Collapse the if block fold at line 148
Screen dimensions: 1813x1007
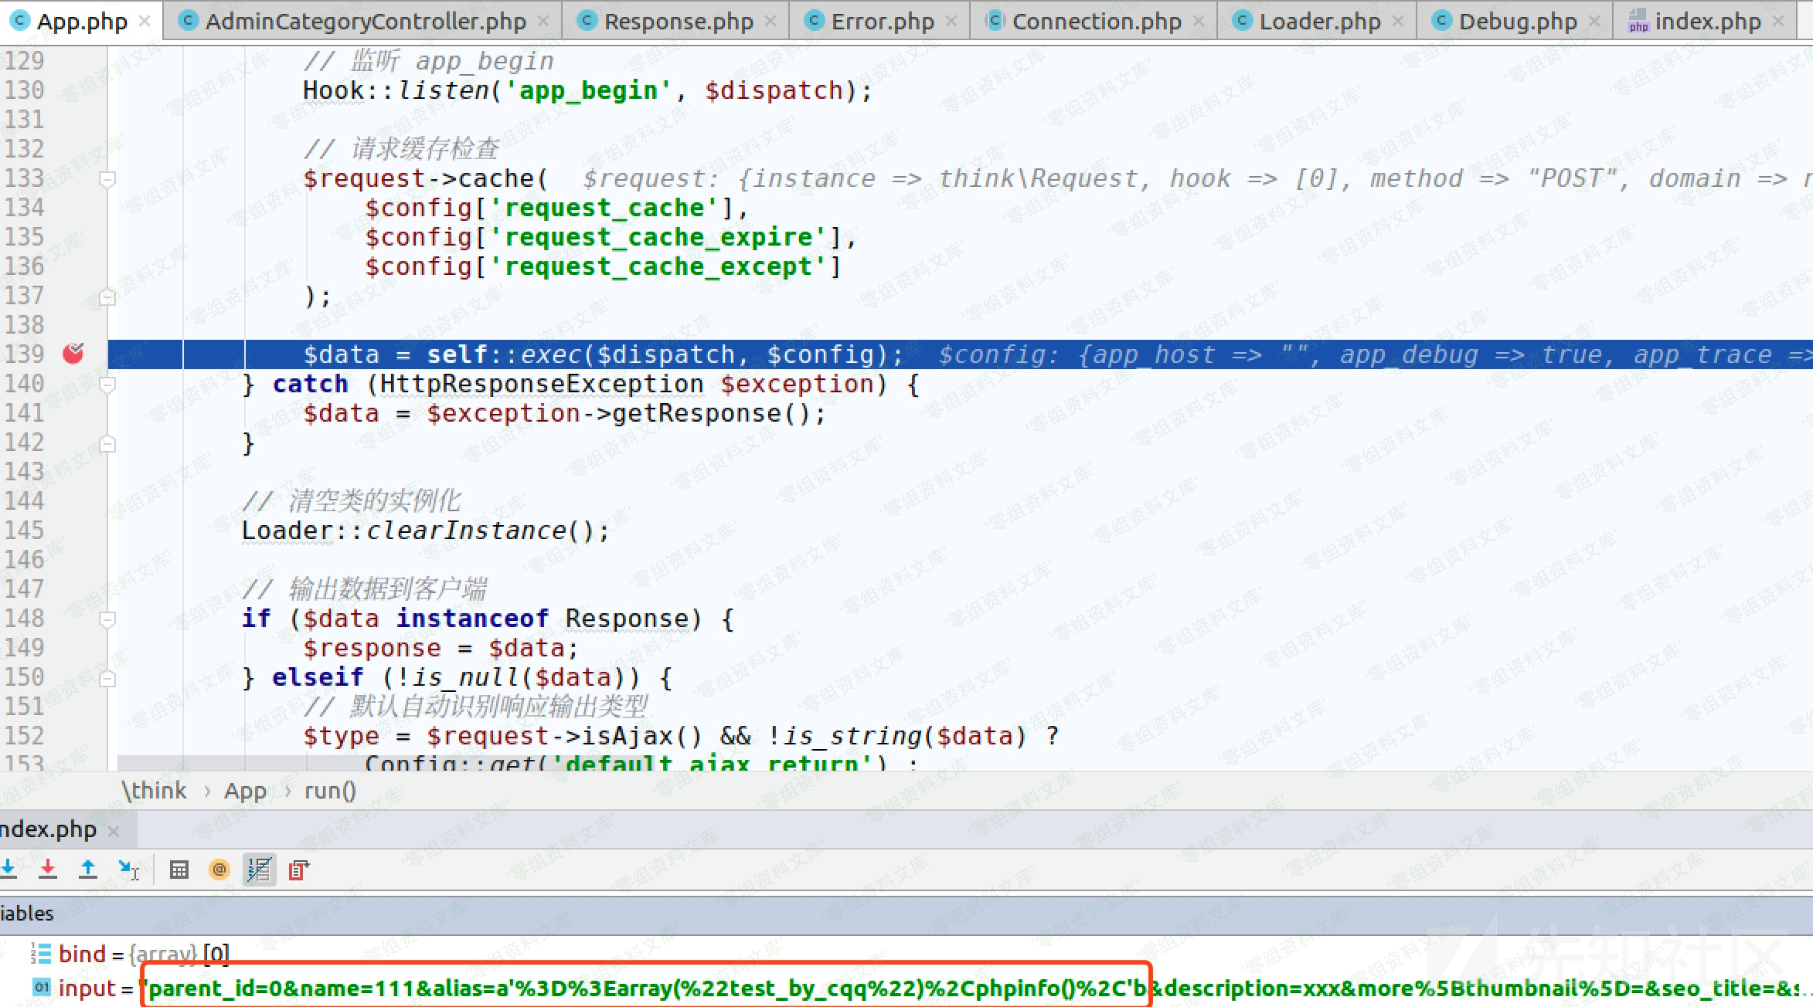pyautogui.click(x=107, y=619)
